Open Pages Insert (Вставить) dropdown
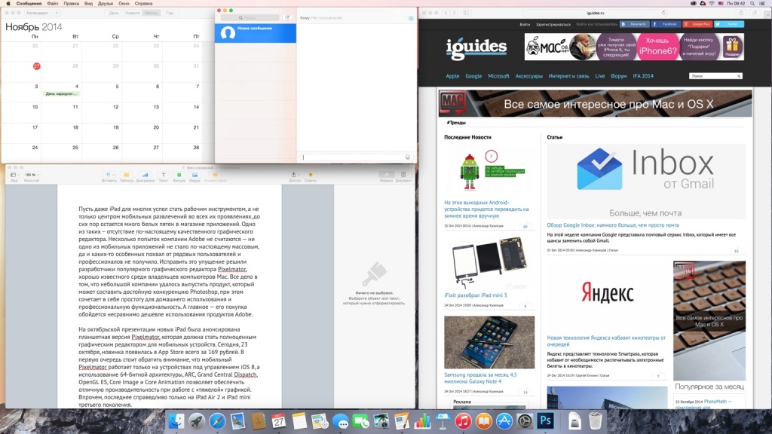This screenshot has height=434, width=772. pos(109,176)
